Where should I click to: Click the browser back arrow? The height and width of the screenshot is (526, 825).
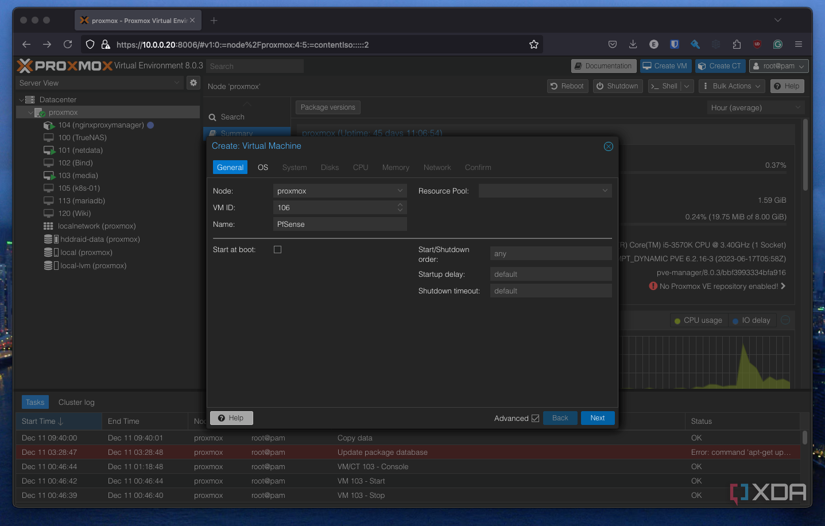tap(26, 44)
